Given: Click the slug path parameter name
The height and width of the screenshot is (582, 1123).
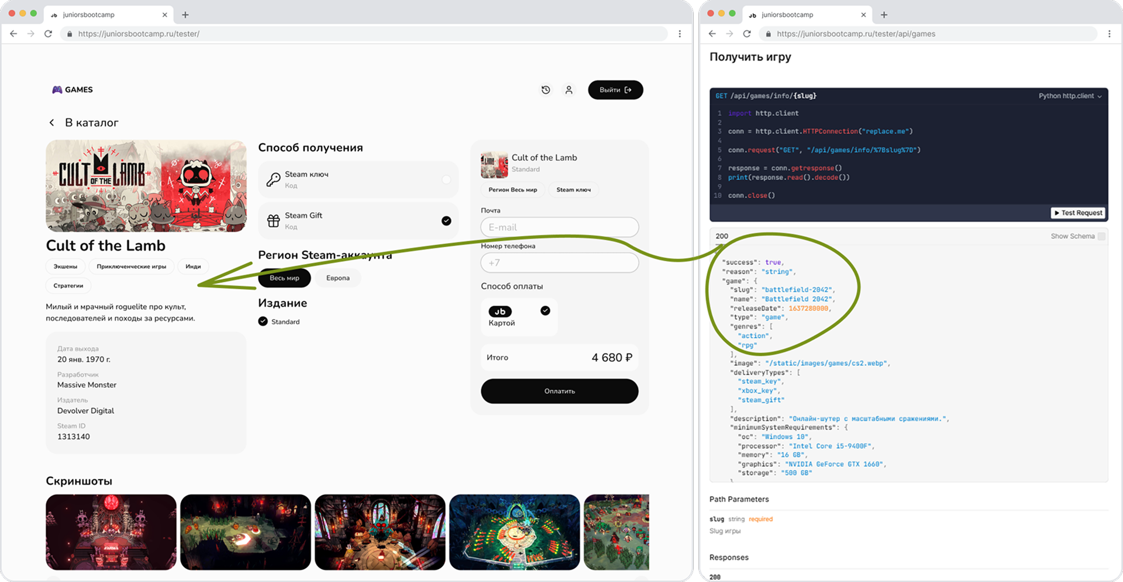Looking at the screenshot, I should tap(716, 519).
